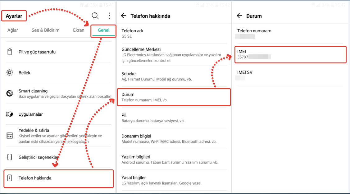Tap back arrow beside Durum title
This screenshot has height=194, width=350.
239,16
